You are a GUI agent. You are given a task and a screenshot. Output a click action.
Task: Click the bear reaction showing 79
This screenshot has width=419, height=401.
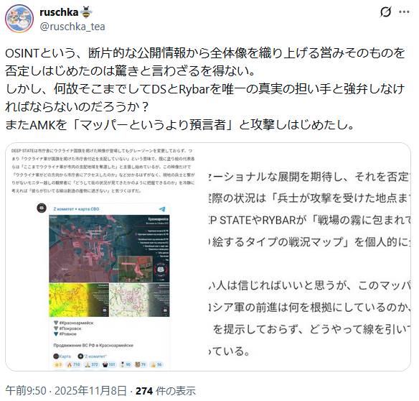click(x=141, y=364)
